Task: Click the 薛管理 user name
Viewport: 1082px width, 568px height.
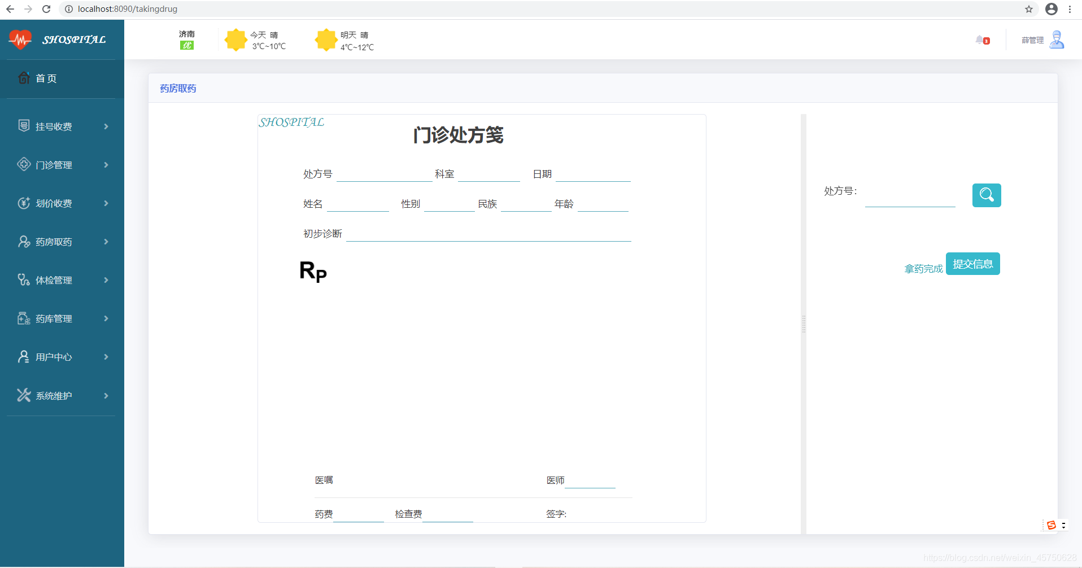Action: point(1033,40)
